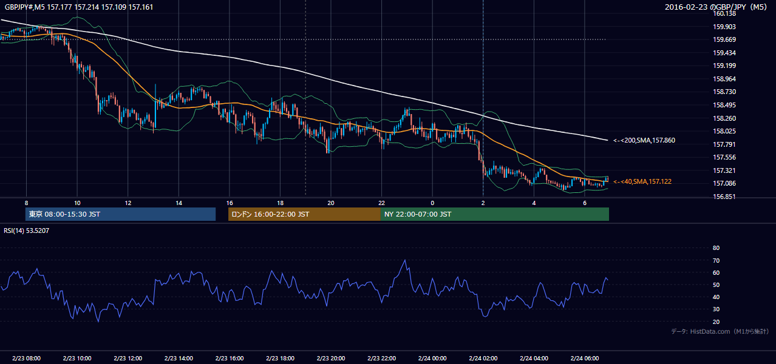
Task: Click the hour label 12 under the price chart
Action: pos(128,203)
